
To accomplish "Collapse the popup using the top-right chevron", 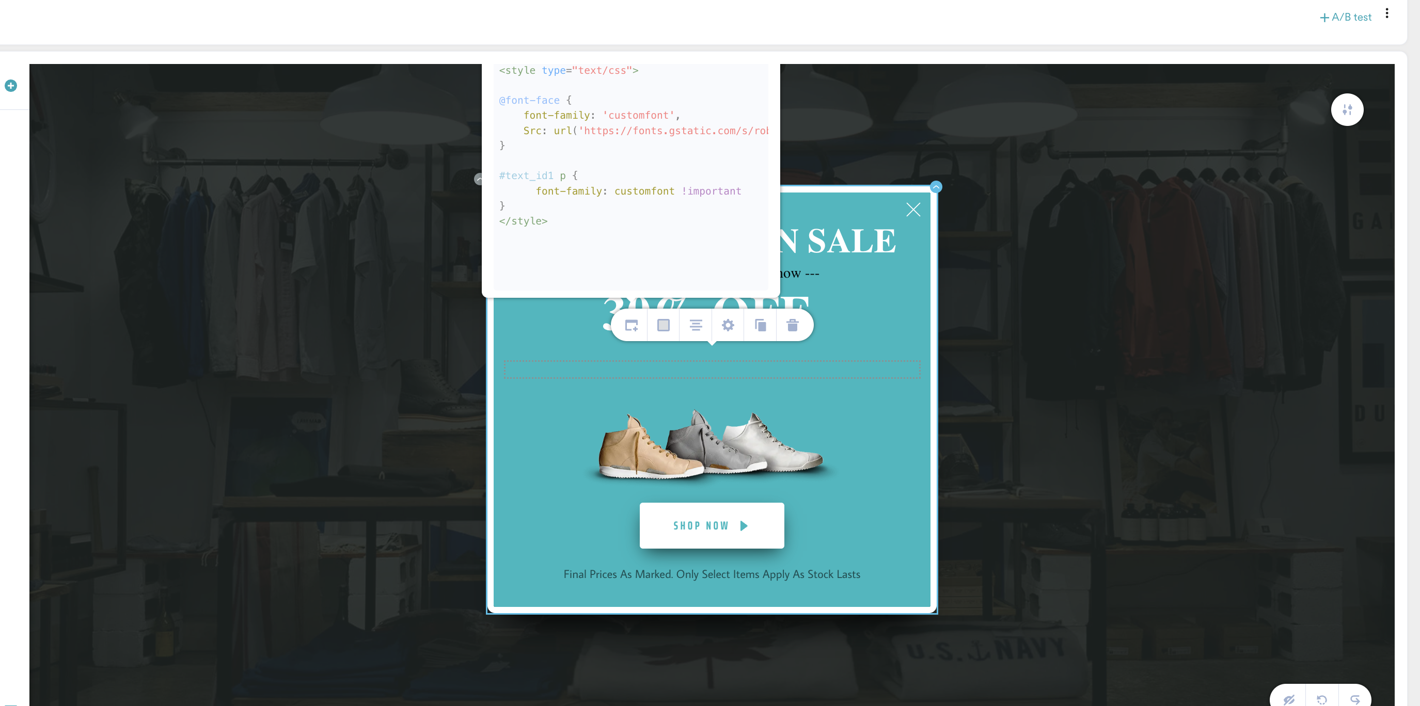I will point(936,187).
